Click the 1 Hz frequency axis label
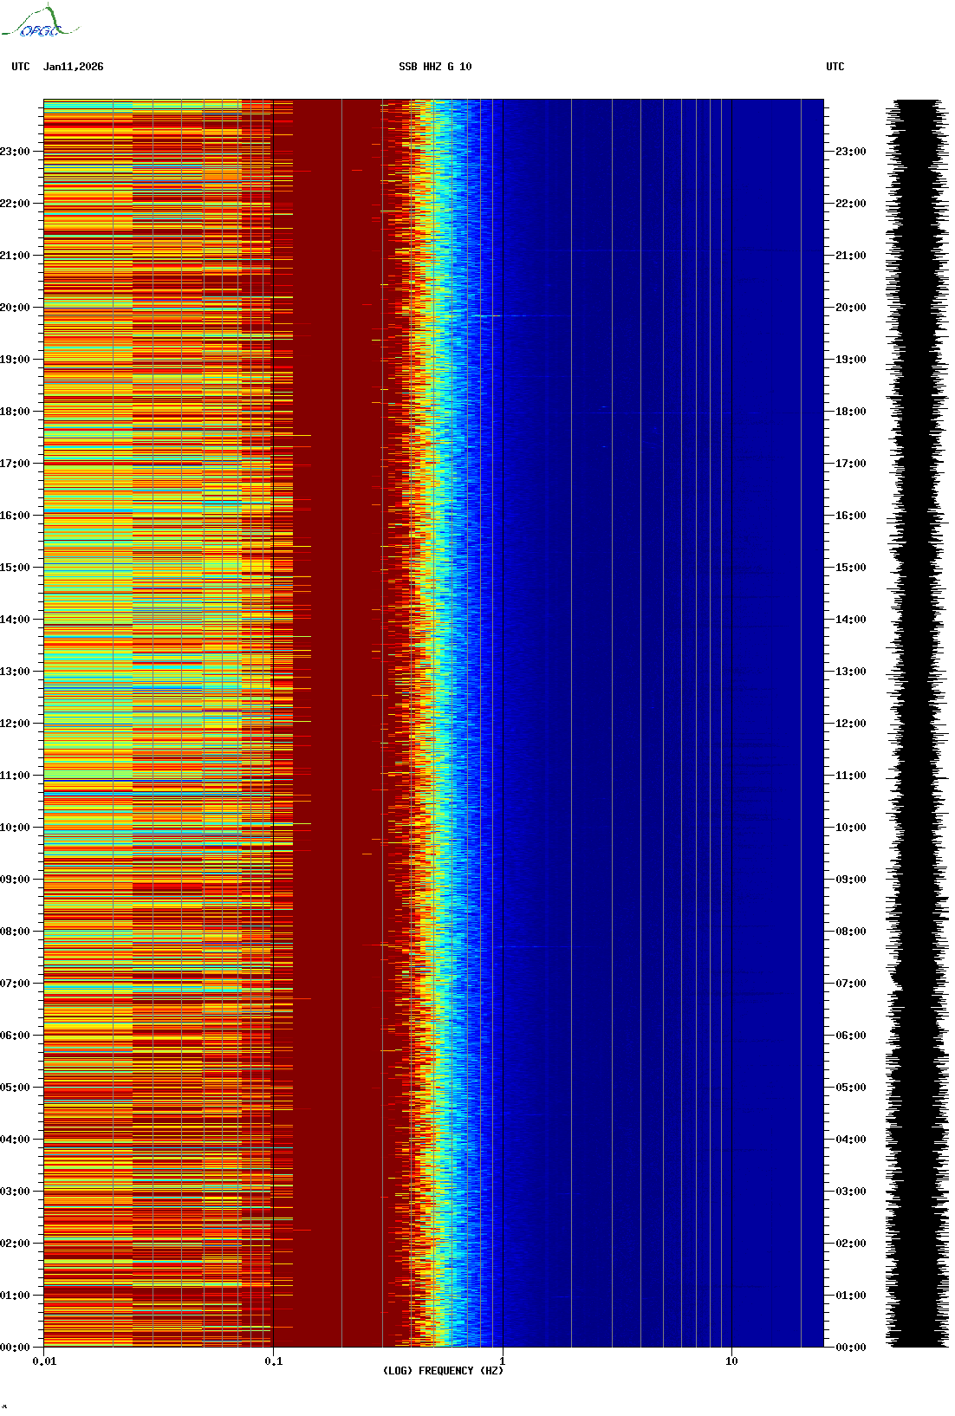Screen dimensions: 955x1416 tap(502, 1361)
